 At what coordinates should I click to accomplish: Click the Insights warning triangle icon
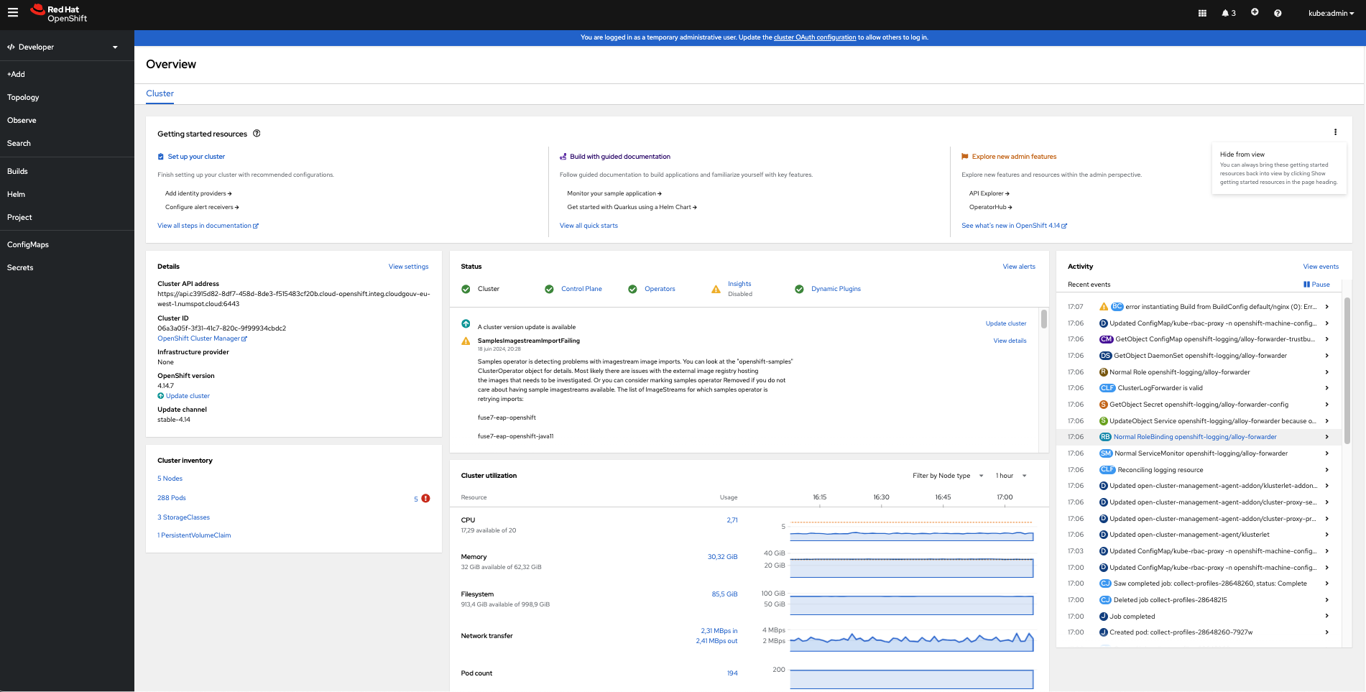[716, 289]
